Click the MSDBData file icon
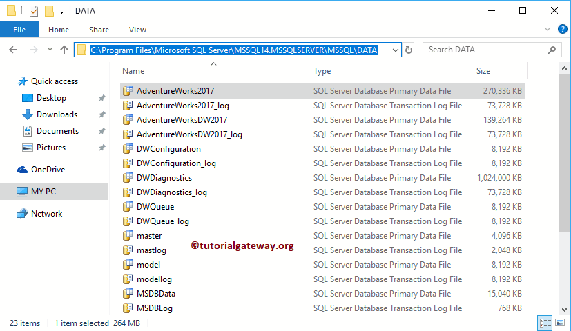This screenshot has height=331, width=571. [x=128, y=294]
